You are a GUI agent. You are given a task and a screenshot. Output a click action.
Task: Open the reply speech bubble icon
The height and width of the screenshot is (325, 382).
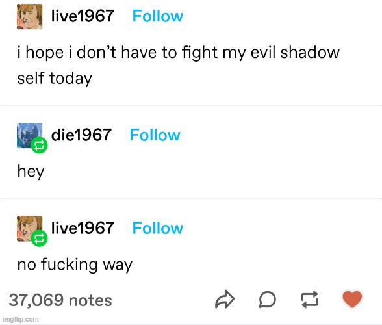pyautogui.click(x=267, y=300)
